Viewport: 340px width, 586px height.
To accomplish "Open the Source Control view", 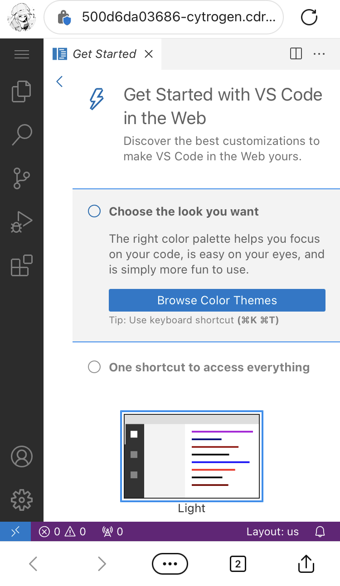I will pyautogui.click(x=21, y=178).
